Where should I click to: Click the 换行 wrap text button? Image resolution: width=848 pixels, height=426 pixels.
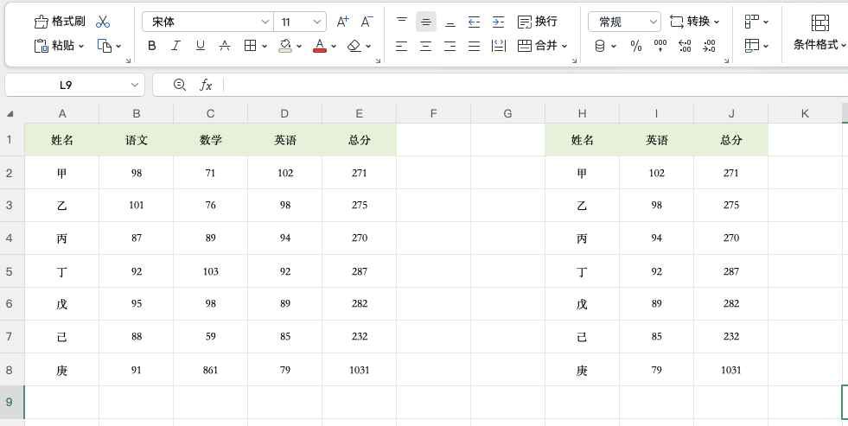pos(537,22)
